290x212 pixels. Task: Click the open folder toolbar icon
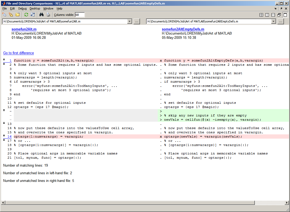[x=18, y=15]
